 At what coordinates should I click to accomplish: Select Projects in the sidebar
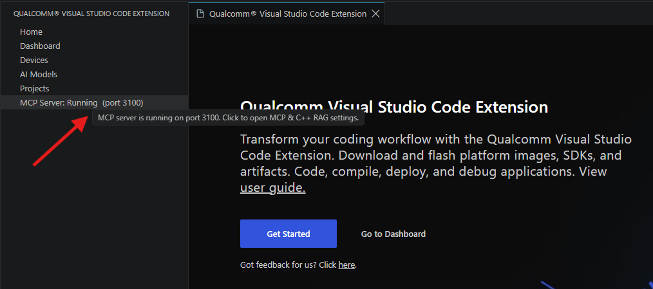pos(94,89)
